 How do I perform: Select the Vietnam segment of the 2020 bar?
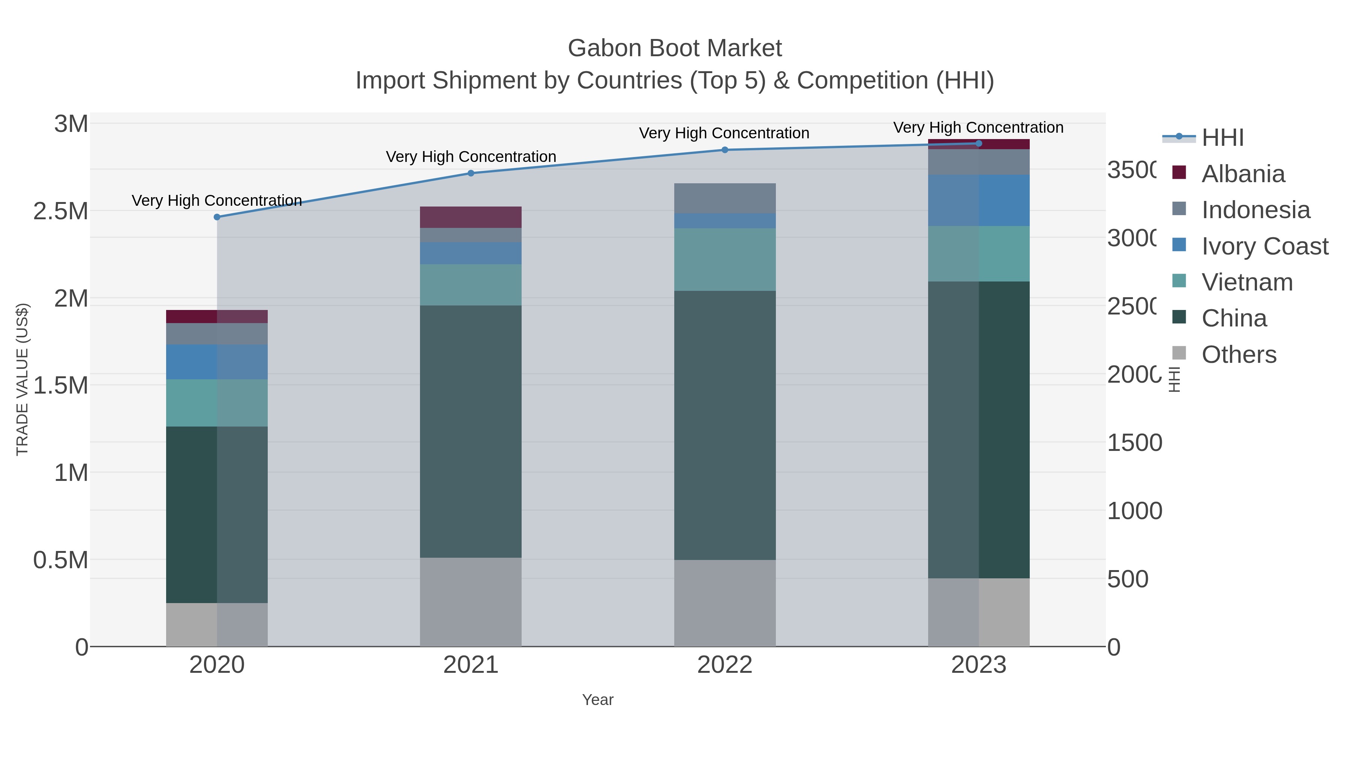(217, 403)
